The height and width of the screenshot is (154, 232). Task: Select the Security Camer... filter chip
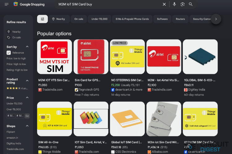point(202,19)
